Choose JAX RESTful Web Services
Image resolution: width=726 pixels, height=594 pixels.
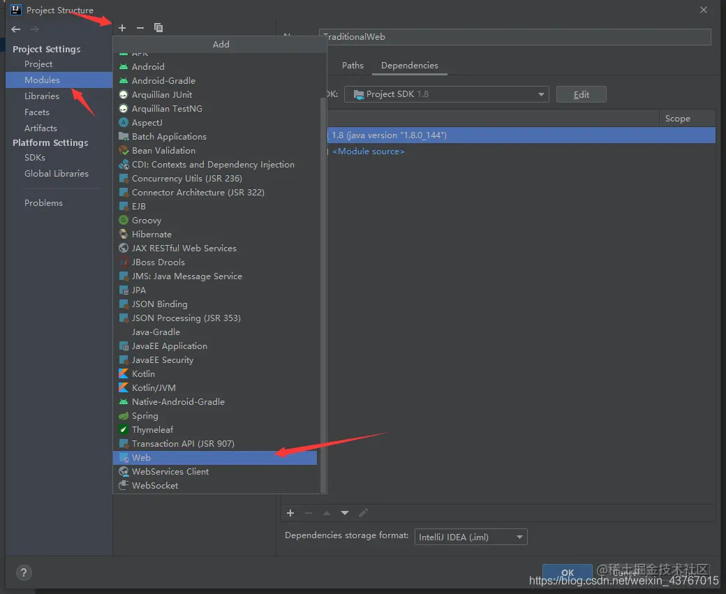pyautogui.click(x=215, y=248)
